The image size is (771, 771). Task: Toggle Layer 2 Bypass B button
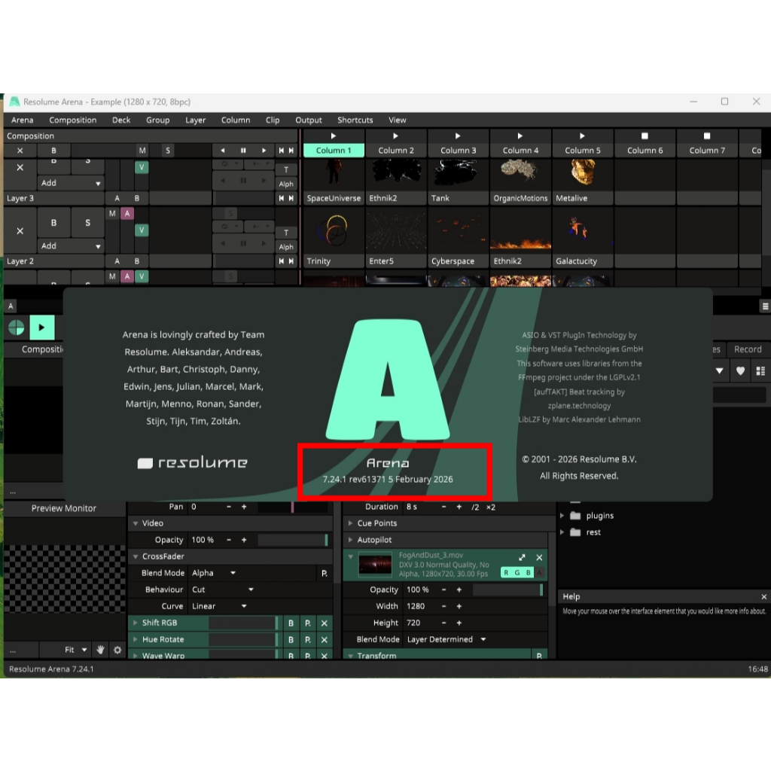tap(53, 223)
